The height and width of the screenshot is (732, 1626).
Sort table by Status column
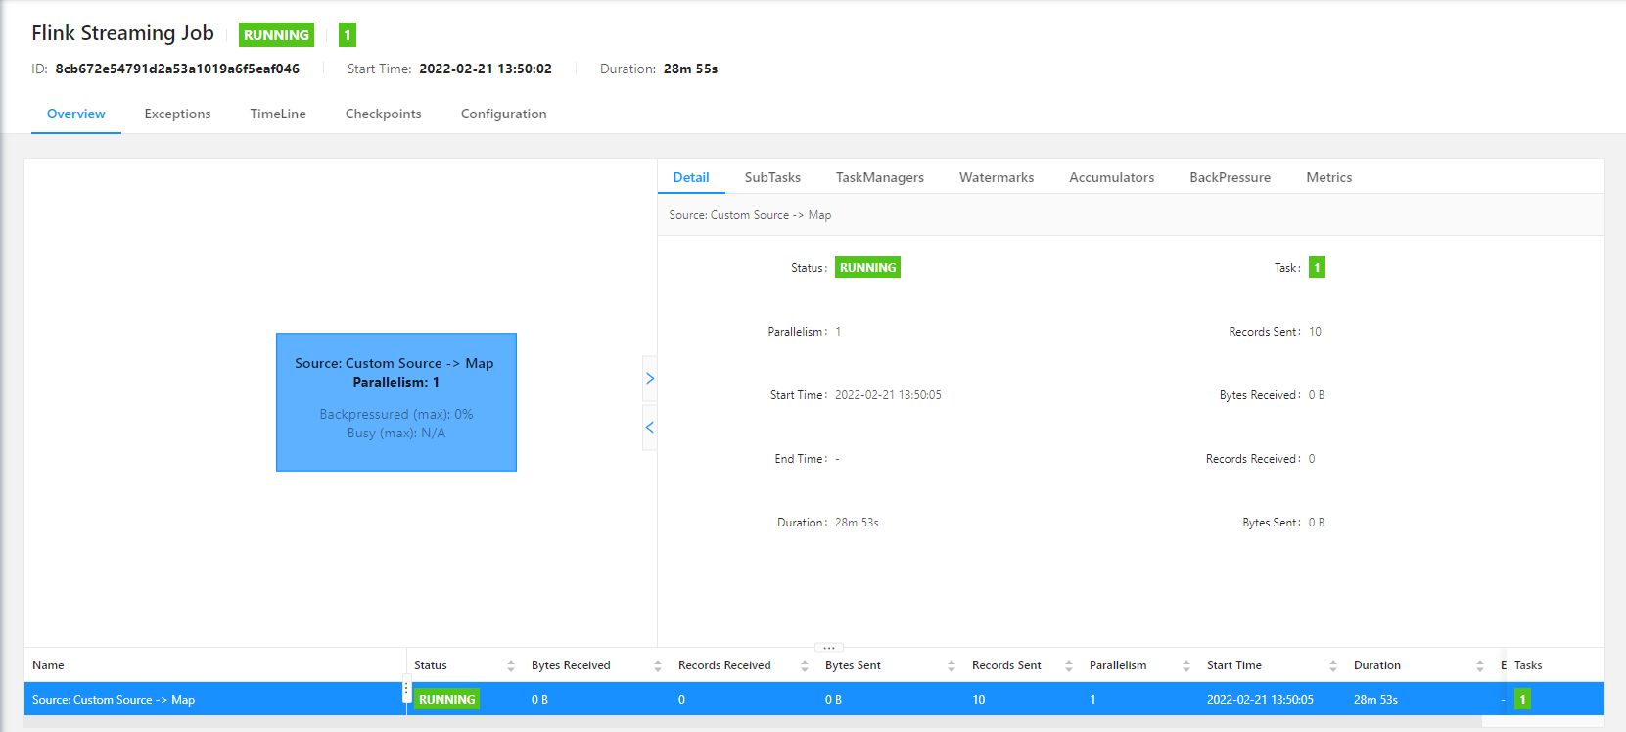[x=511, y=665]
